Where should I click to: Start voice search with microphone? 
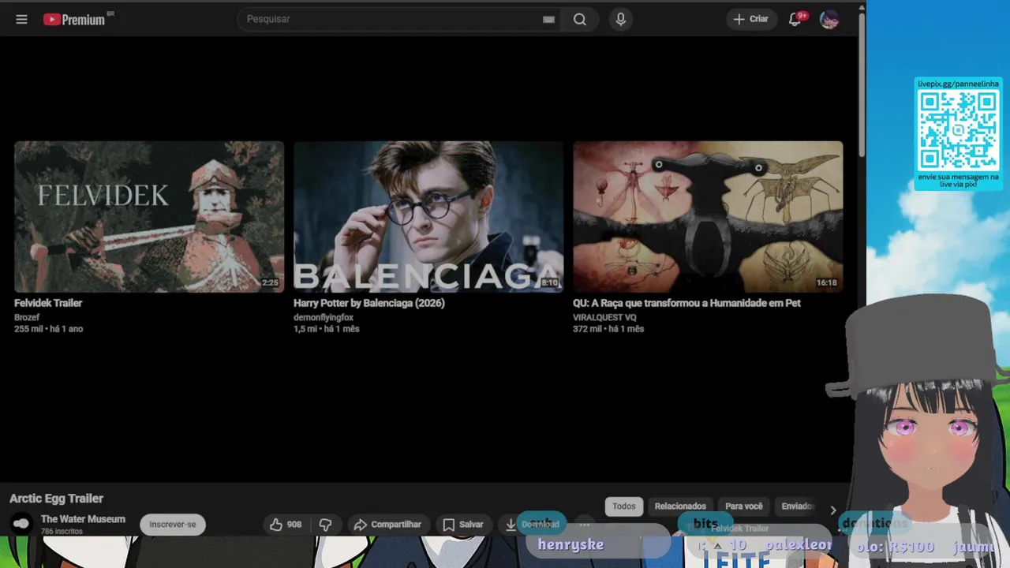click(621, 19)
